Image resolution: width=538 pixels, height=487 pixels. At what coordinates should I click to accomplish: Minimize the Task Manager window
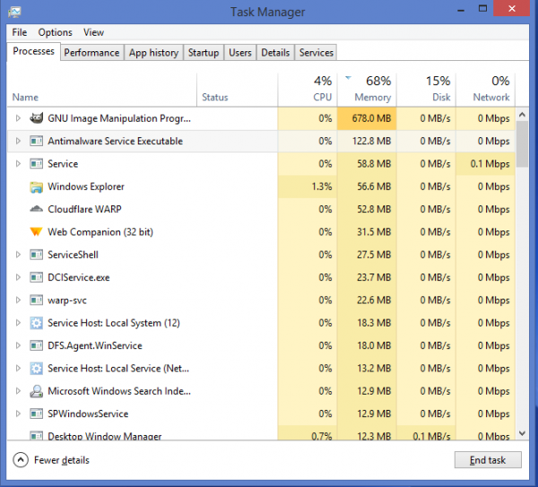(x=461, y=10)
